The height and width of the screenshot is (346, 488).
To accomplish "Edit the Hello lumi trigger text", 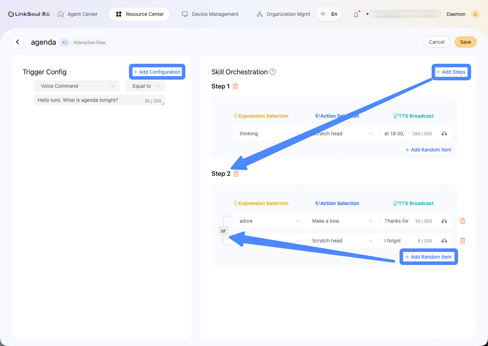I will (x=99, y=100).
